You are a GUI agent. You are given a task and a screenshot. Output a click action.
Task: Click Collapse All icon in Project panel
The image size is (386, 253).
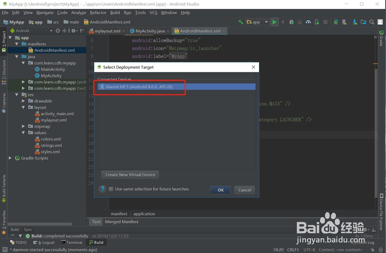64,31
